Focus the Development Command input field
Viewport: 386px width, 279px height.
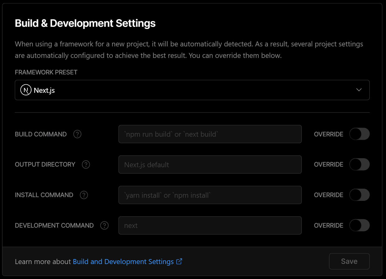210,225
